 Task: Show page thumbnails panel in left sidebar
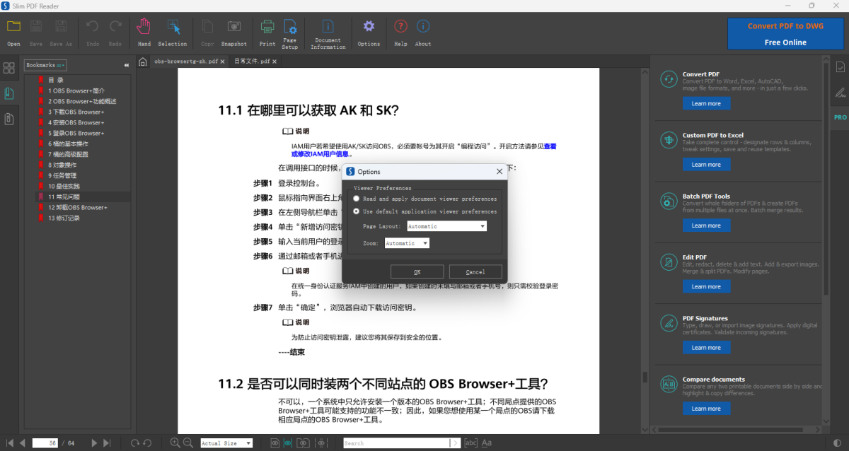click(x=9, y=68)
